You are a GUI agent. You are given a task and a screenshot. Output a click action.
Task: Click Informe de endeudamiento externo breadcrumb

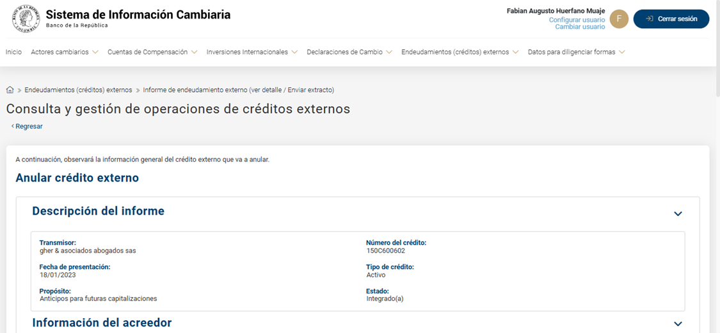[x=238, y=90]
